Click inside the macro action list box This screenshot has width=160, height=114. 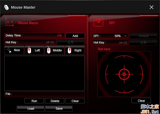tap(44, 73)
